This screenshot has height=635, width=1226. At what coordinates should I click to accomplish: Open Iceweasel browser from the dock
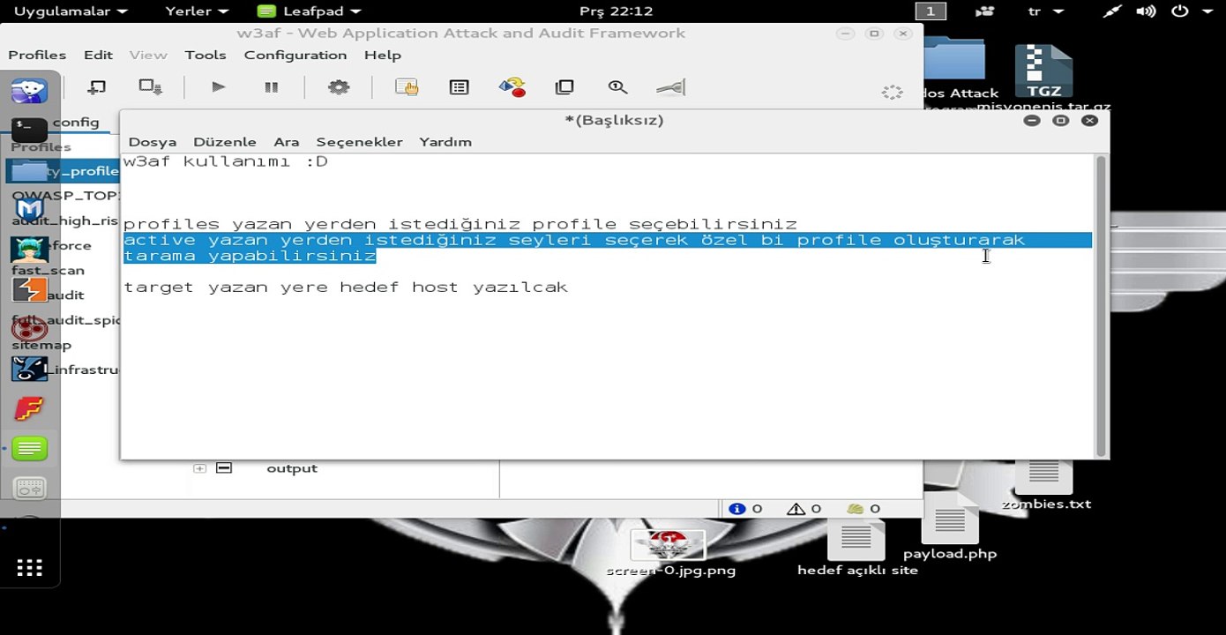point(29,90)
